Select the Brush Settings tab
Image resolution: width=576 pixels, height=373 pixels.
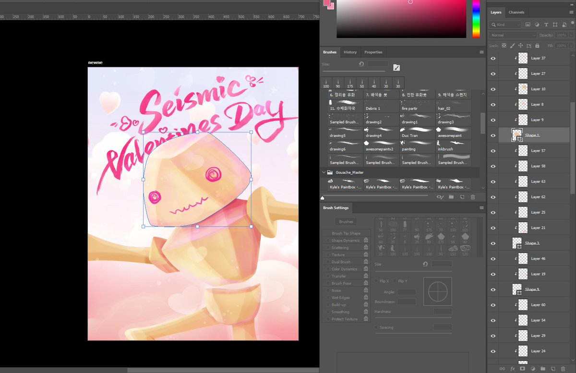(x=336, y=208)
